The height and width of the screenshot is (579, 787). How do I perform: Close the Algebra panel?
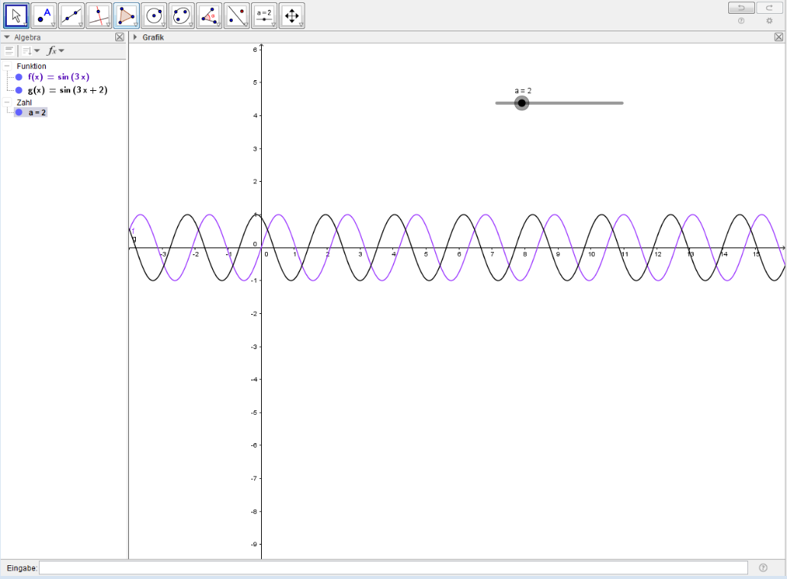[119, 37]
